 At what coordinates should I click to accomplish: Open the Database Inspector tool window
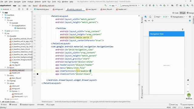pyautogui.click(x=27, y=104)
